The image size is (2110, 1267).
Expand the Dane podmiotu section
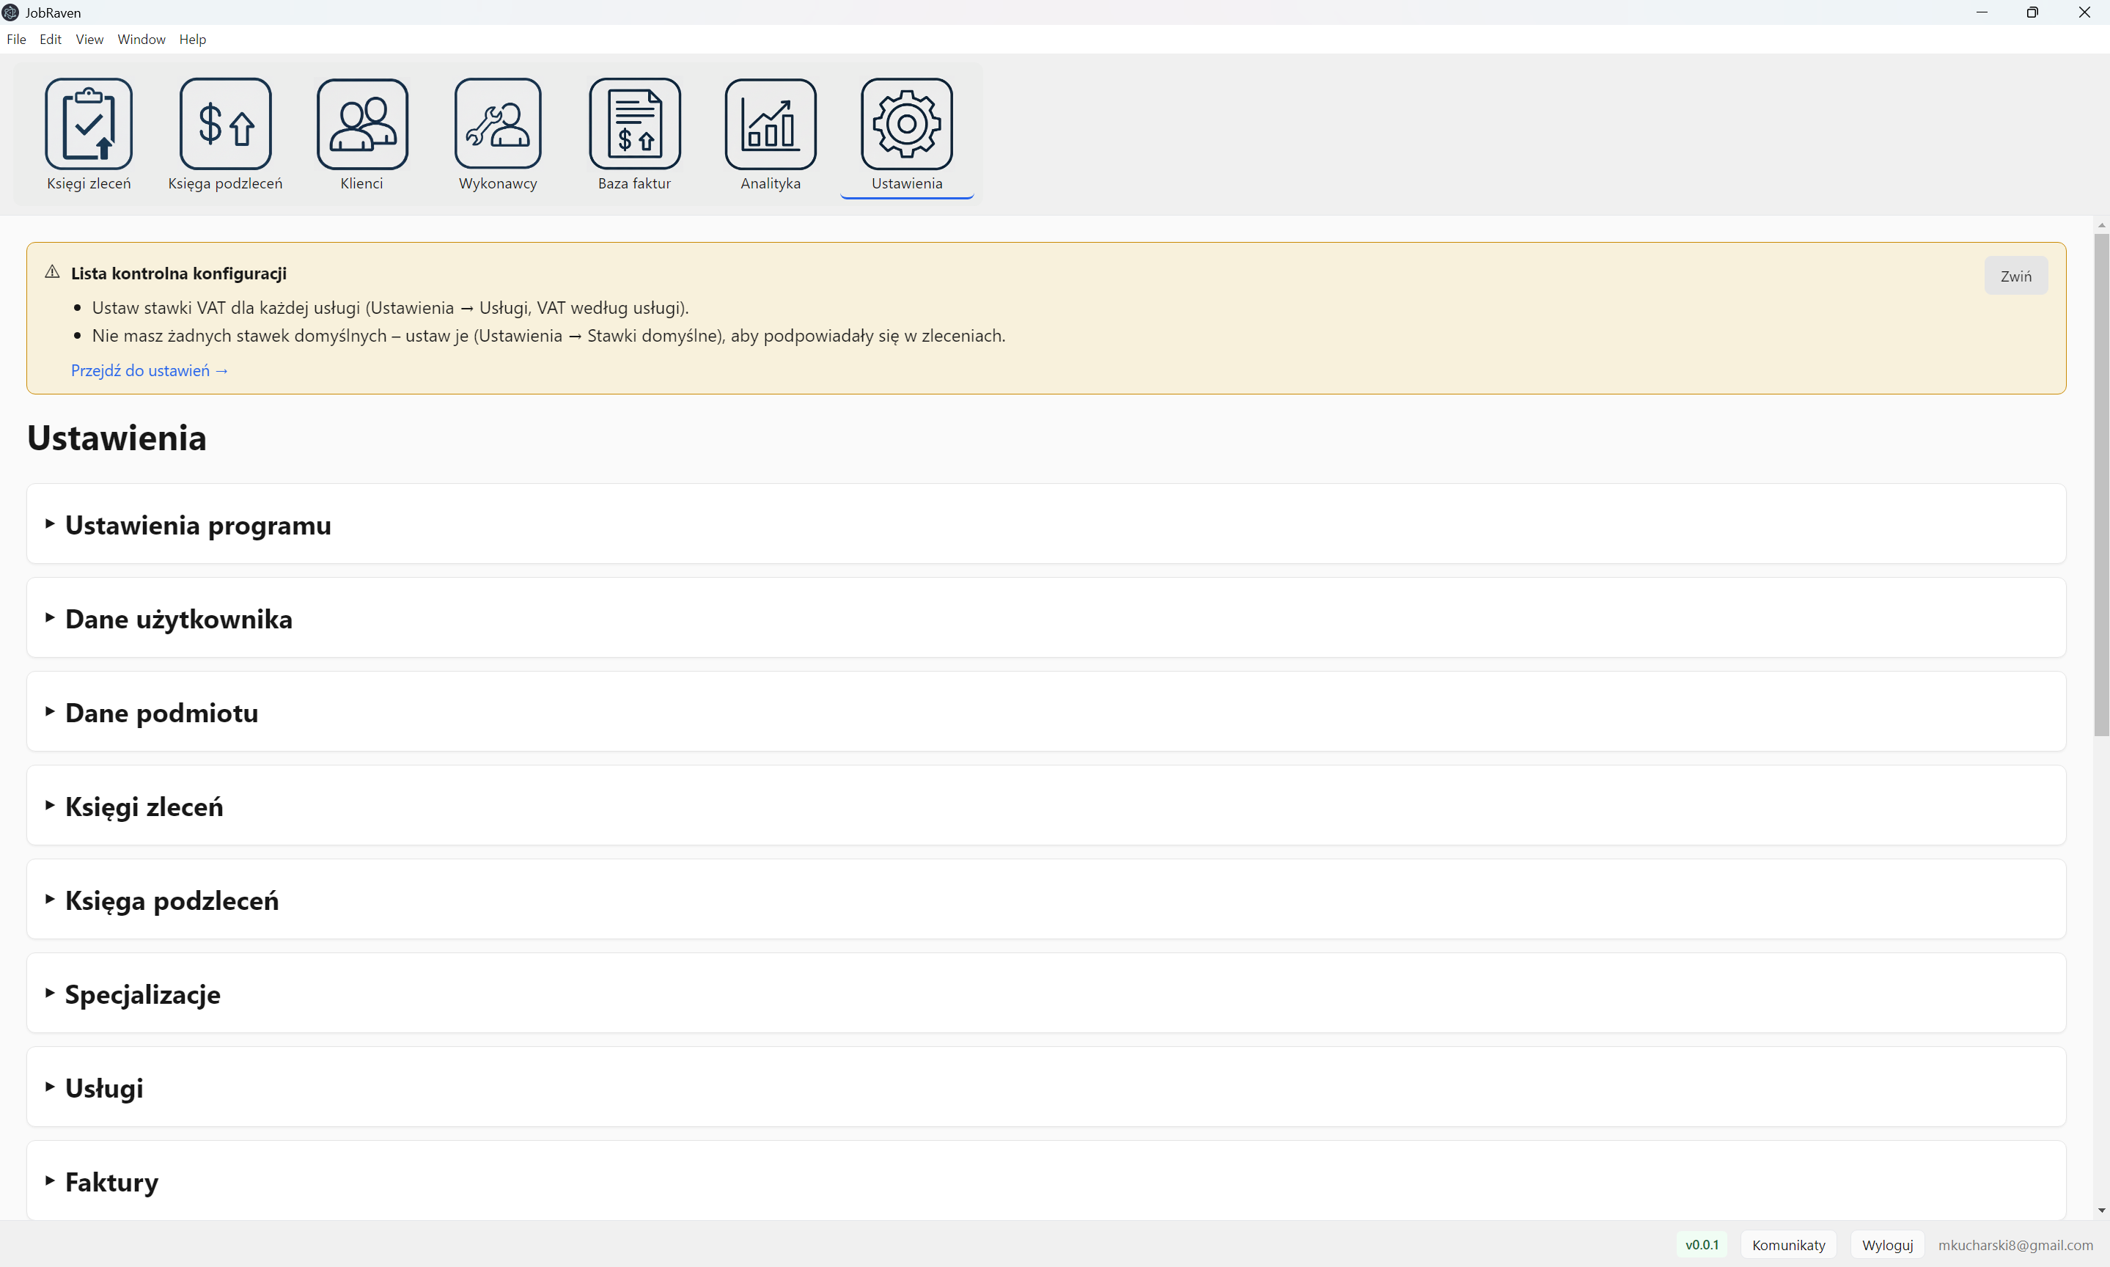161,712
